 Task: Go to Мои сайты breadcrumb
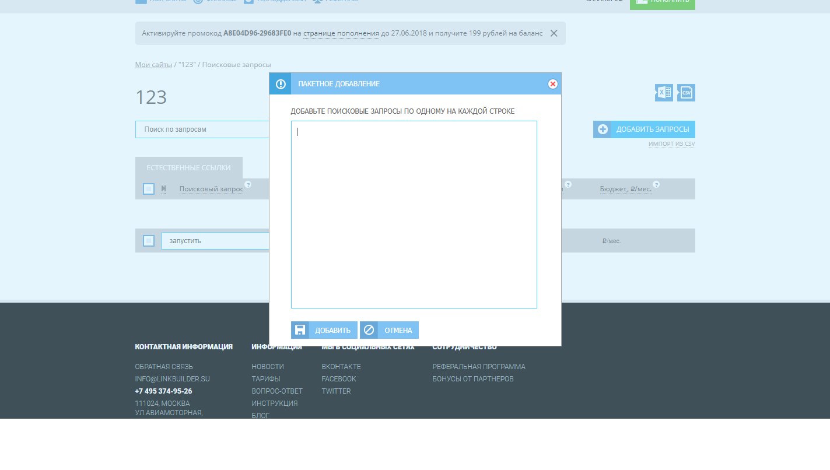153,65
